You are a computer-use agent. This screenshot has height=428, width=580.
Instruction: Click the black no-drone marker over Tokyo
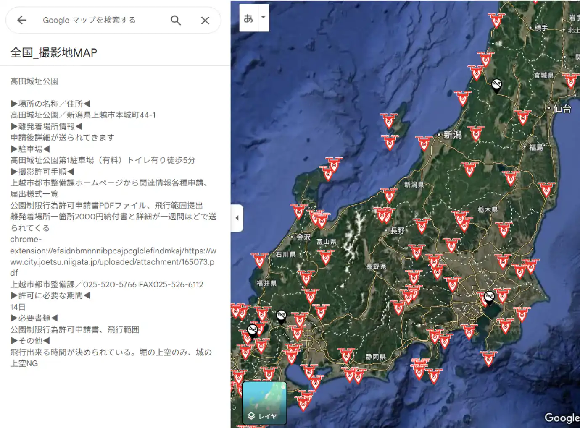click(489, 298)
